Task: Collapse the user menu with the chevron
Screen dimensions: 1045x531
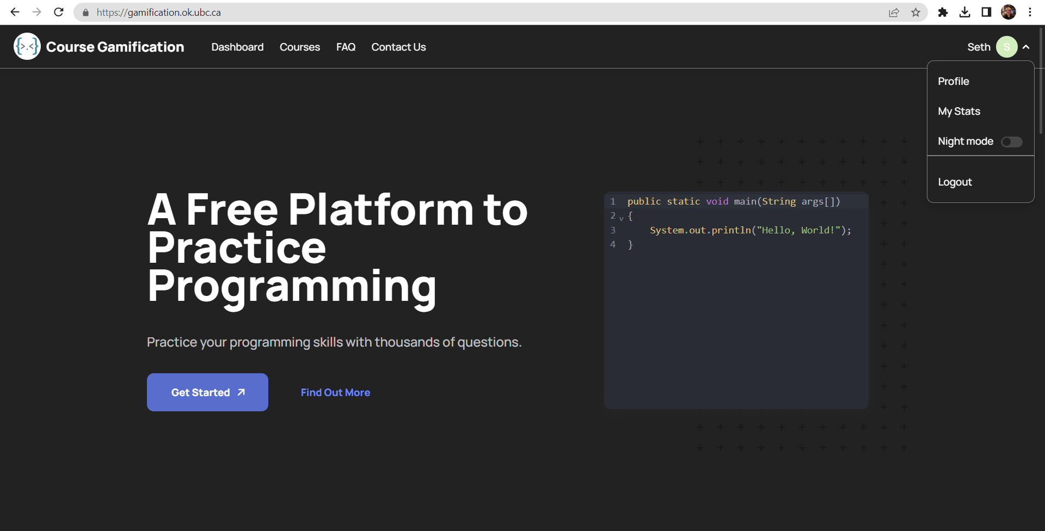Action: pos(1027,46)
